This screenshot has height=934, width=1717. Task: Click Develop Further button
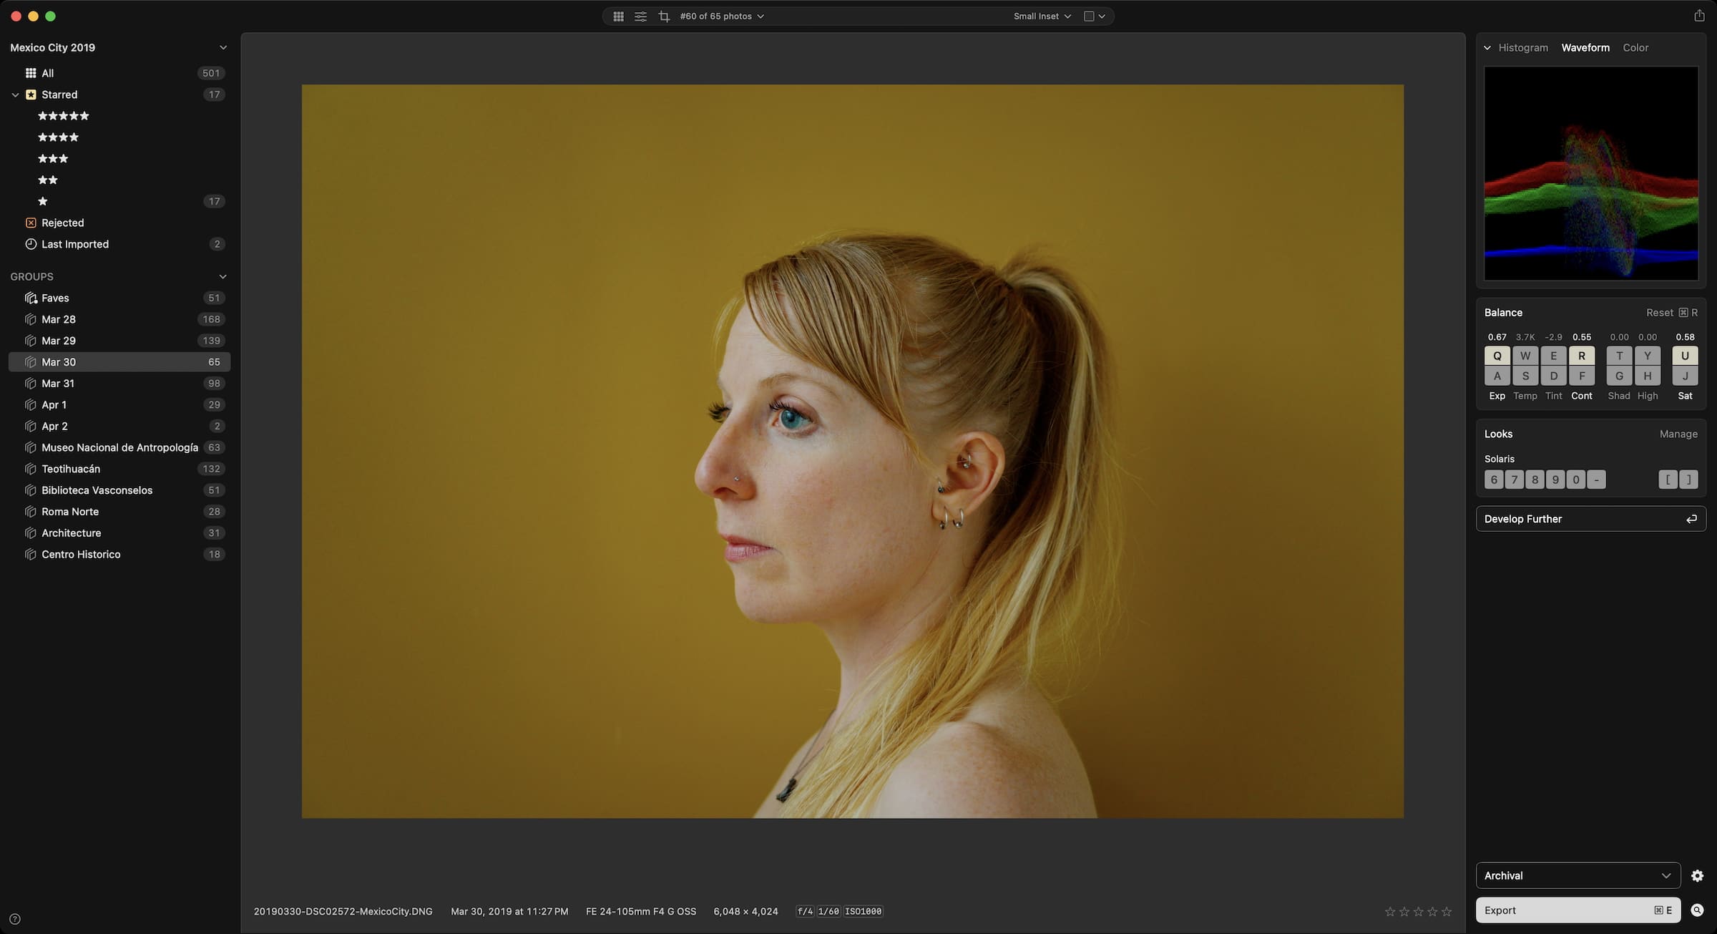[1591, 519]
